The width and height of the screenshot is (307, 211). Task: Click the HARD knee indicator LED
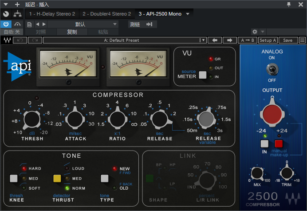click(24, 168)
